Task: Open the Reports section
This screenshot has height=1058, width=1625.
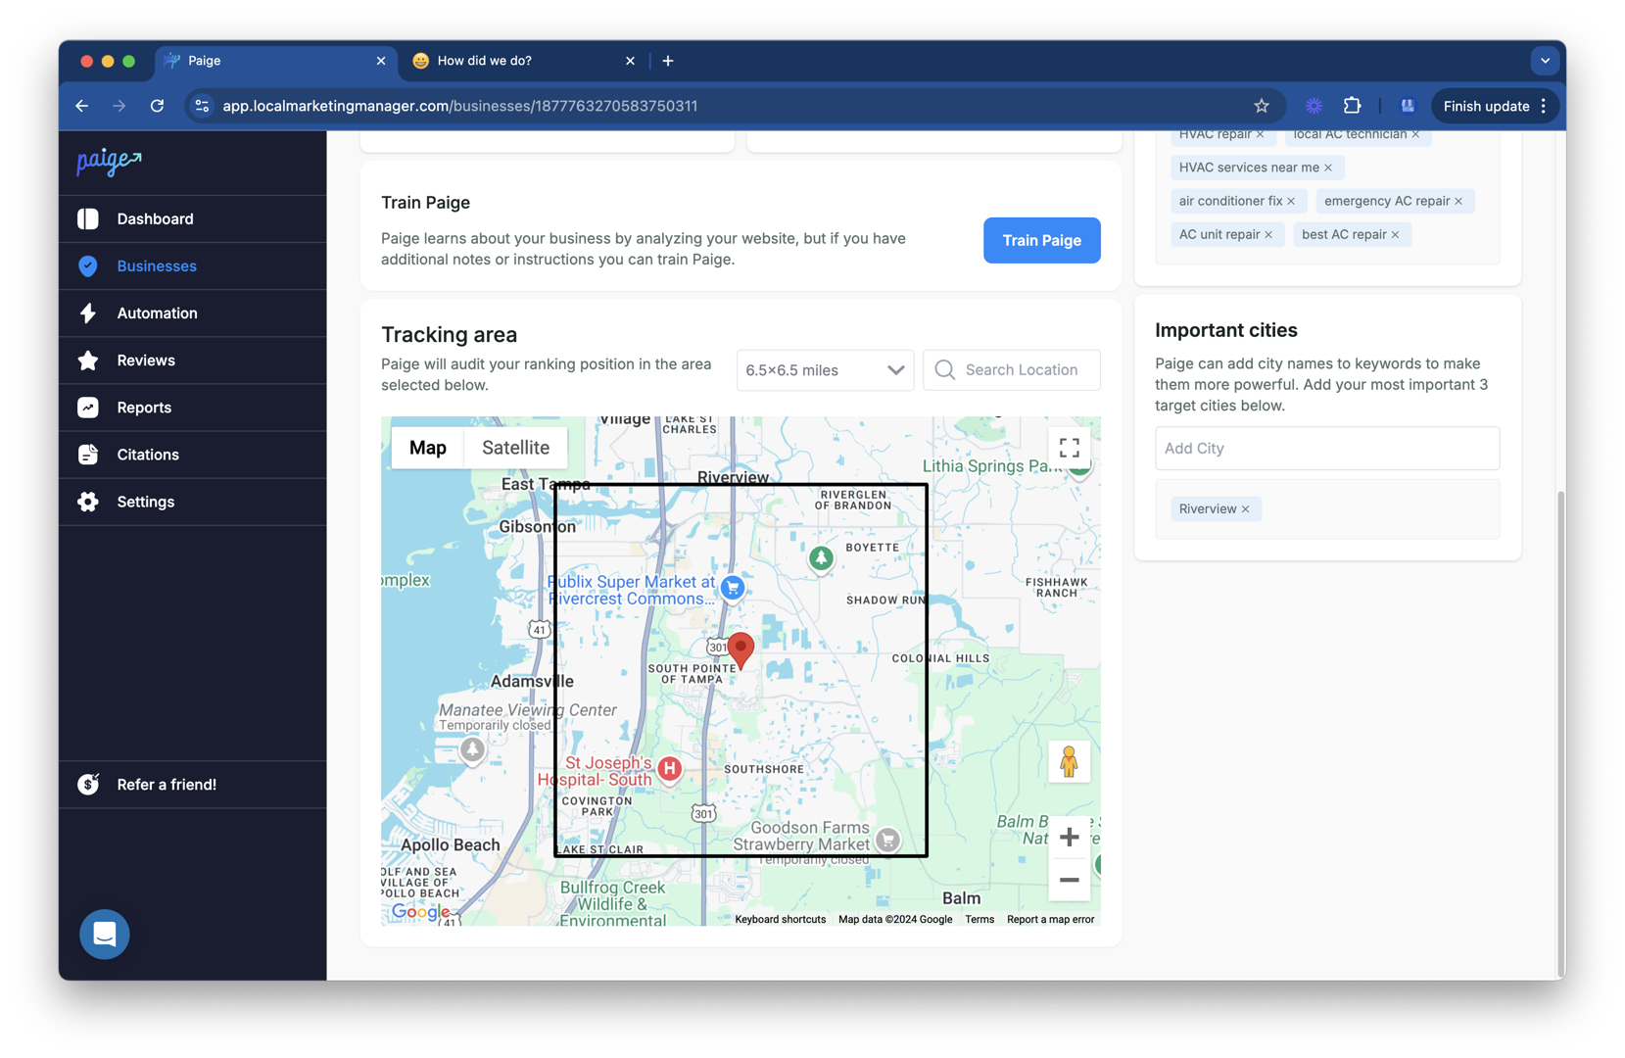Action: pos(144,407)
